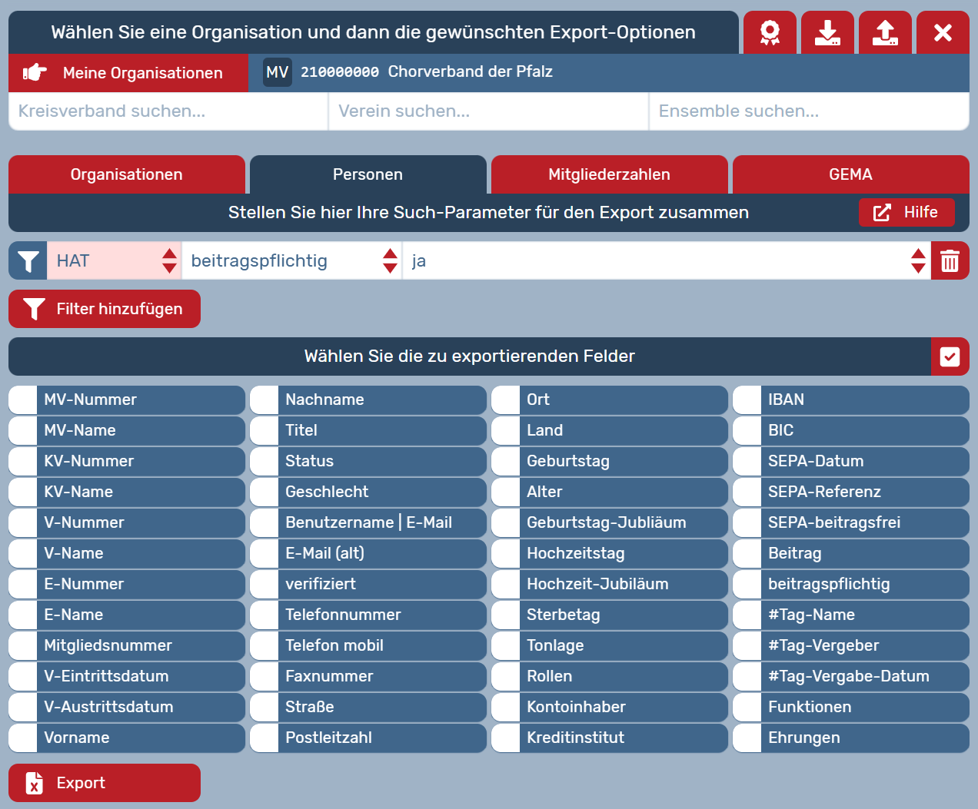The image size is (978, 809).
Task: Check the IBAN export field
Action: [x=747, y=400]
